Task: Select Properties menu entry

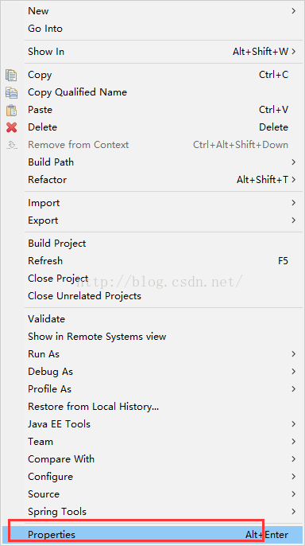Action: click(x=152, y=535)
